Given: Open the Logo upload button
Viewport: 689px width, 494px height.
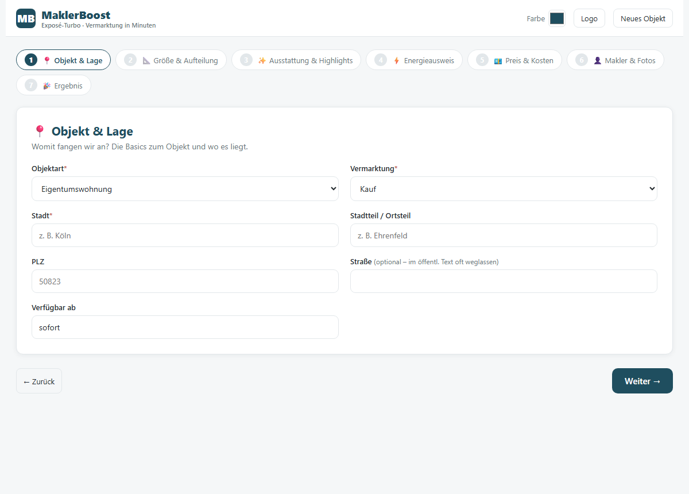Looking at the screenshot, I should click(589, 18).
